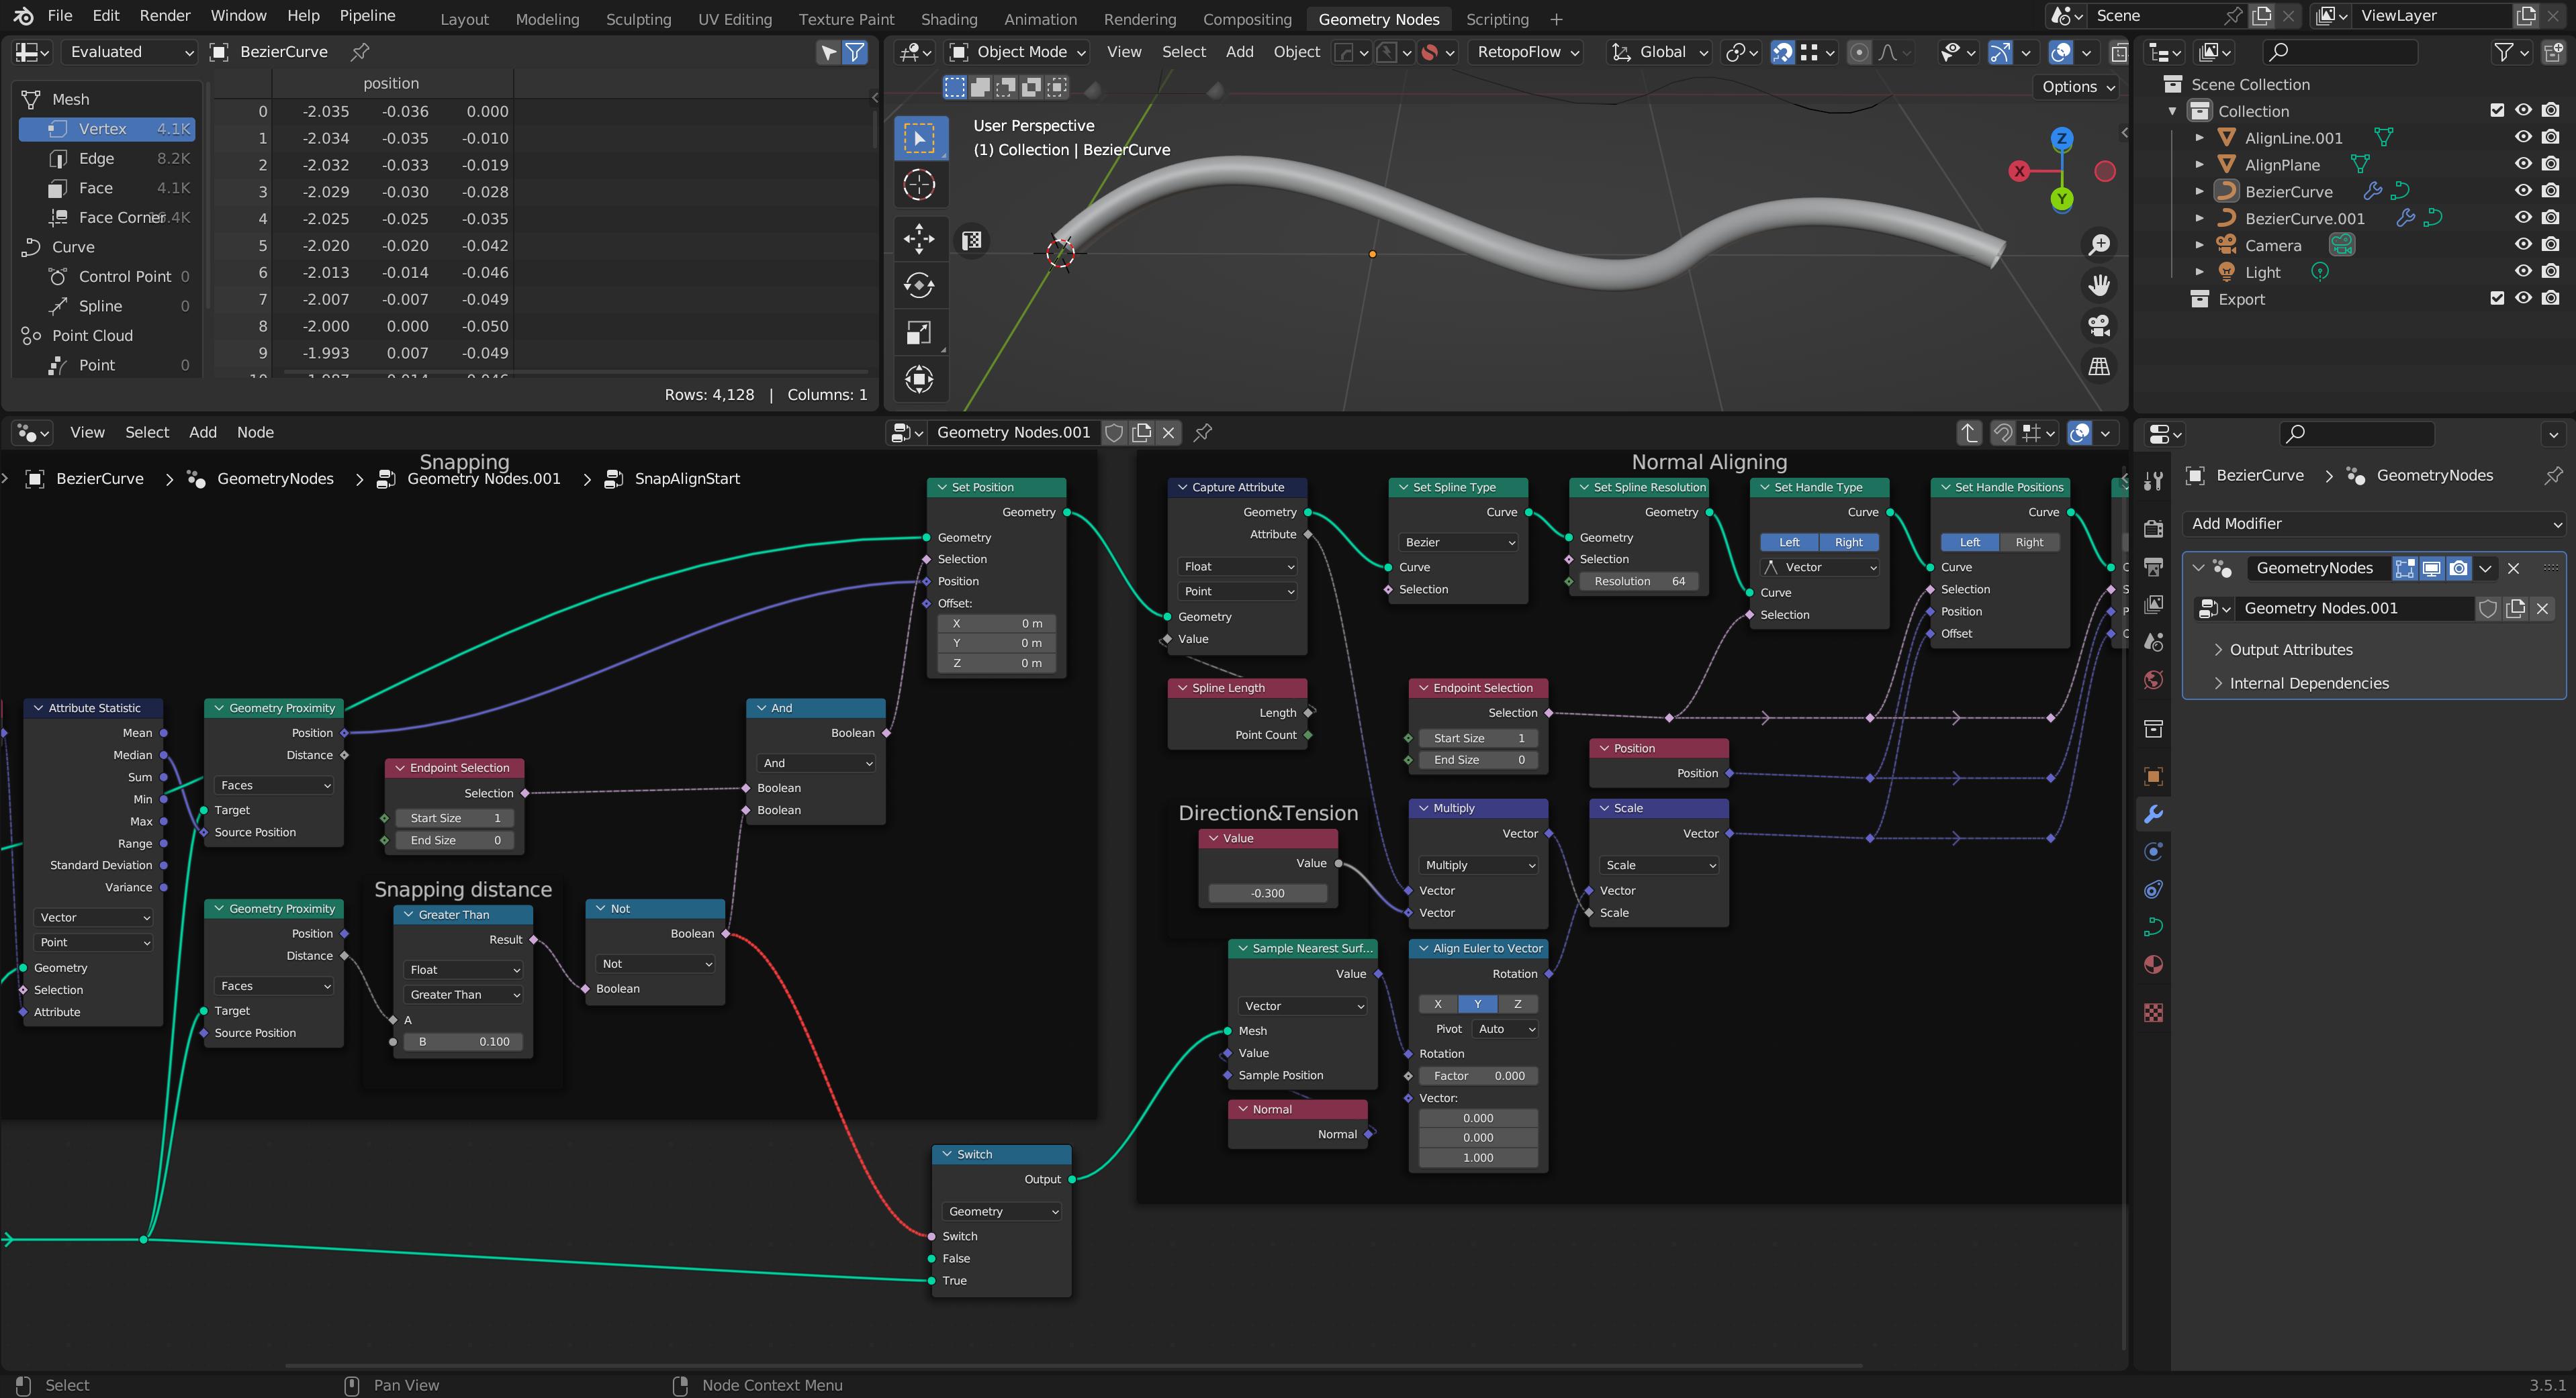Open the Texture properties tab

pyautogui.click(x=2154, y=1012)
